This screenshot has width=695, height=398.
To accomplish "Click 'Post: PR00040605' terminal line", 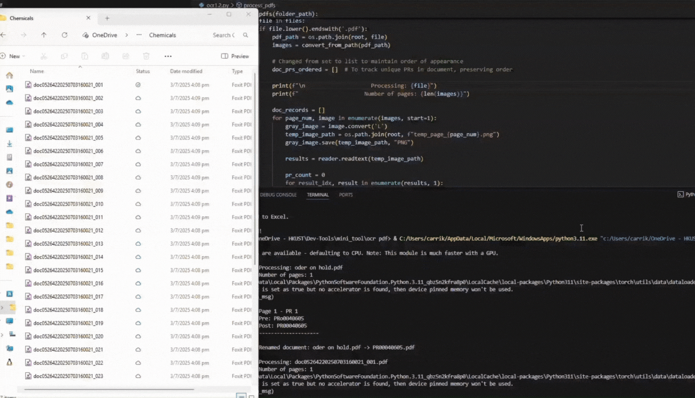I will [283, 326].
